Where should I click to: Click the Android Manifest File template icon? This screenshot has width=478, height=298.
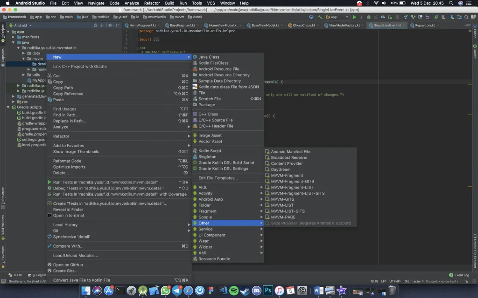coord(267,151)
